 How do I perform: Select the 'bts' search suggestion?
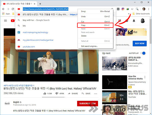[46, 26]
